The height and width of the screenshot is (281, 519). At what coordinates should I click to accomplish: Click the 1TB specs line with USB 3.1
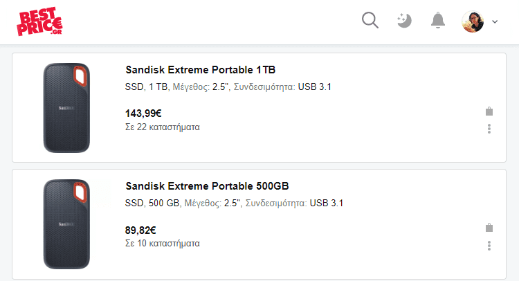(x=228, y=87)
